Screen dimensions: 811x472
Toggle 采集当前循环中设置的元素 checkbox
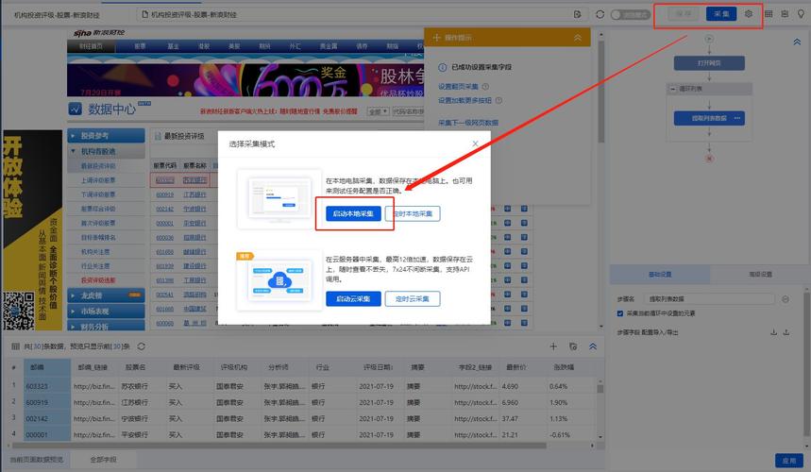coord(620,313)
